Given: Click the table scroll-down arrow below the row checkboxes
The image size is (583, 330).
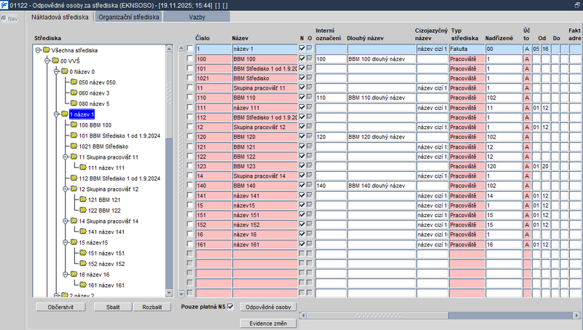Looking at the screenshot, I should click(x=181, y=294).
